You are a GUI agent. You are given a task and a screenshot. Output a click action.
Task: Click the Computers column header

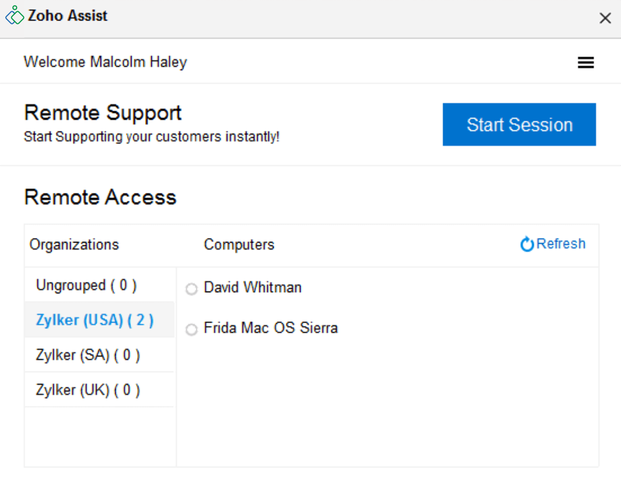pyautogui.click(x=239, y=245)
